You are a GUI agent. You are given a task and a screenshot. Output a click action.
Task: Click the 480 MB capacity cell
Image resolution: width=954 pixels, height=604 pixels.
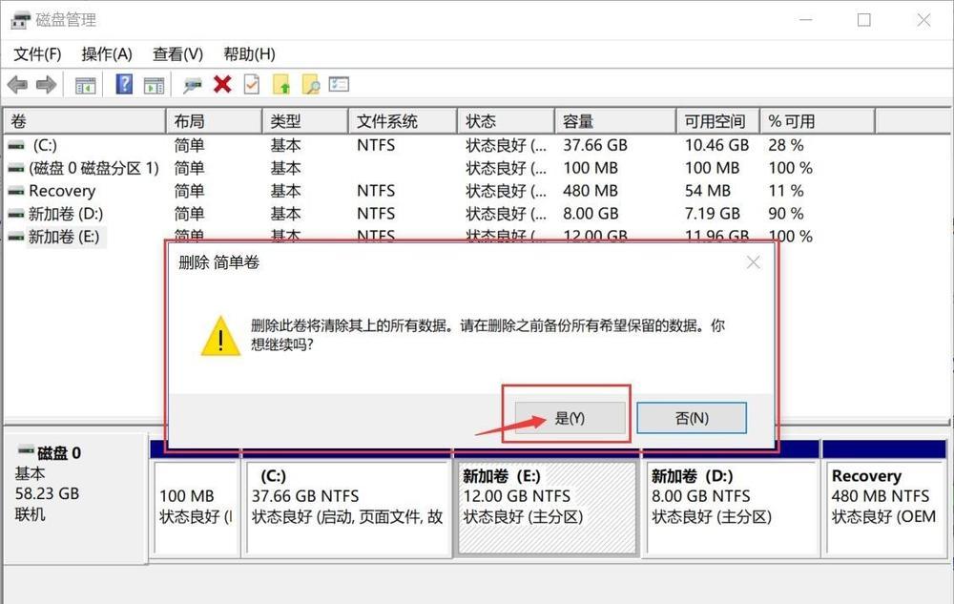591,191
